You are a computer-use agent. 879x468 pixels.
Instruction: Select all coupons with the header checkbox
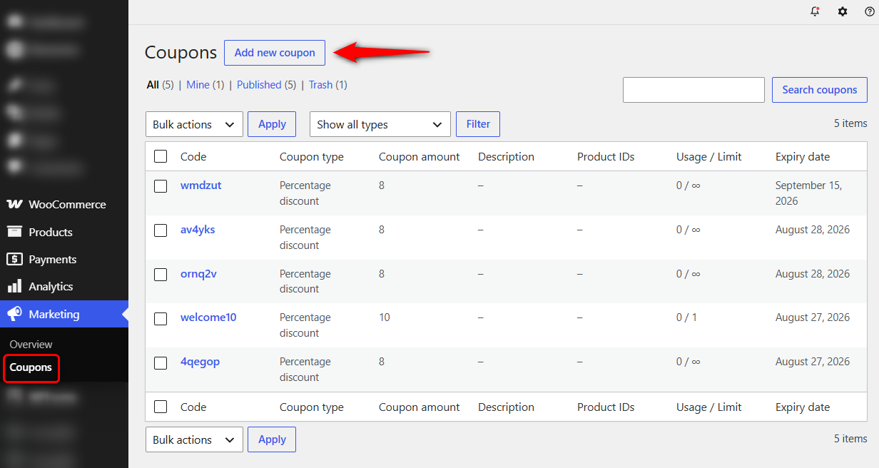161,156
